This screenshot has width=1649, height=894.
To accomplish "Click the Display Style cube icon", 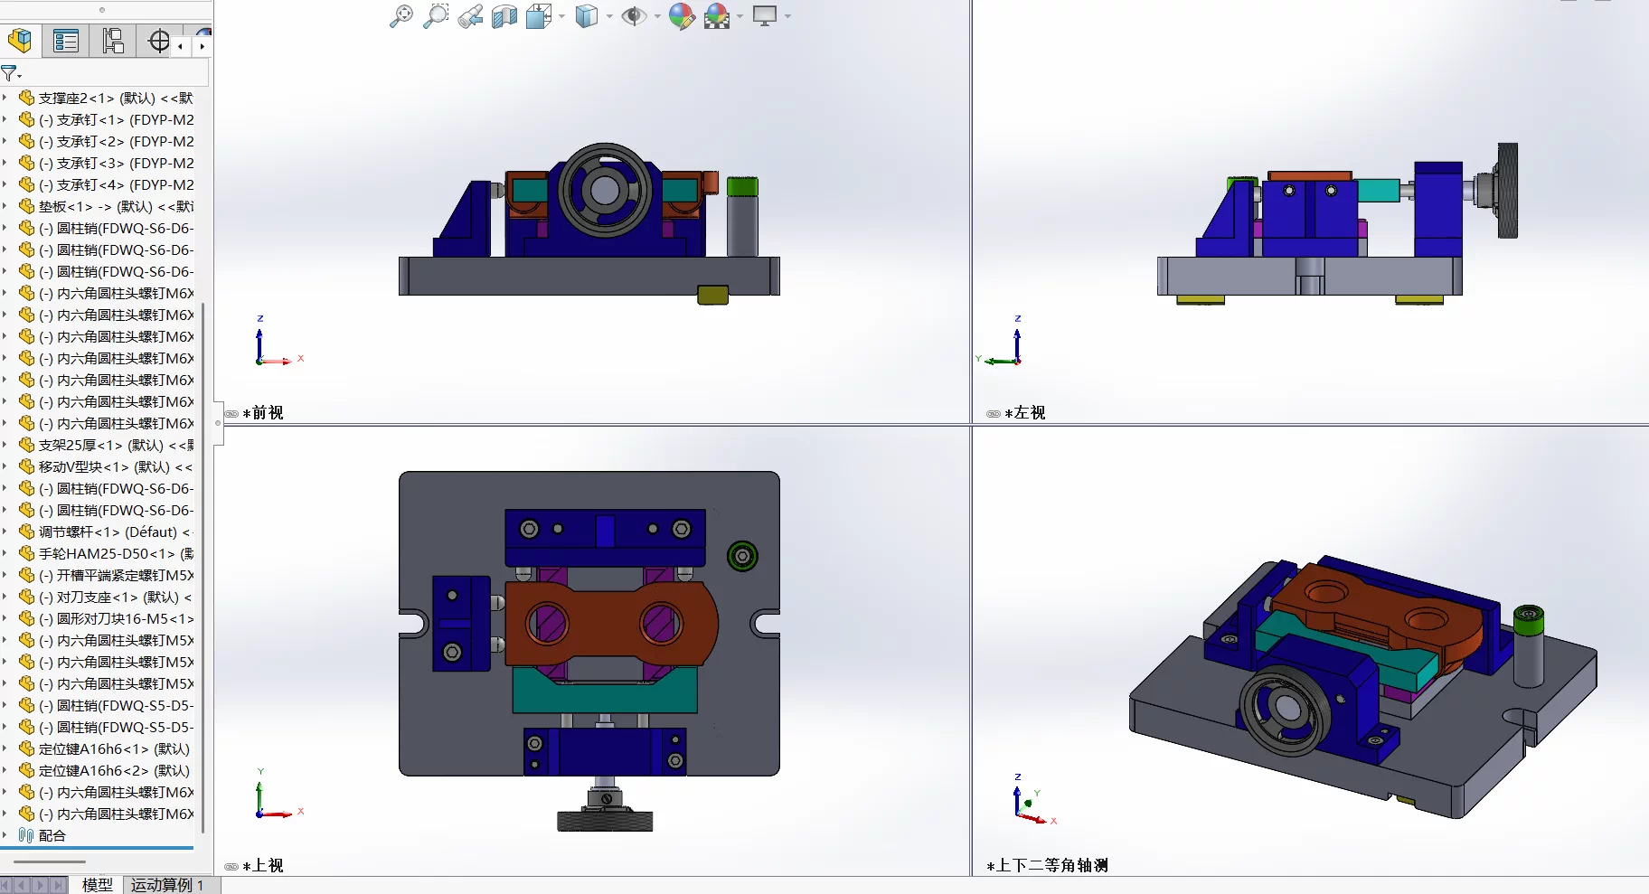I will pos(587,16).
